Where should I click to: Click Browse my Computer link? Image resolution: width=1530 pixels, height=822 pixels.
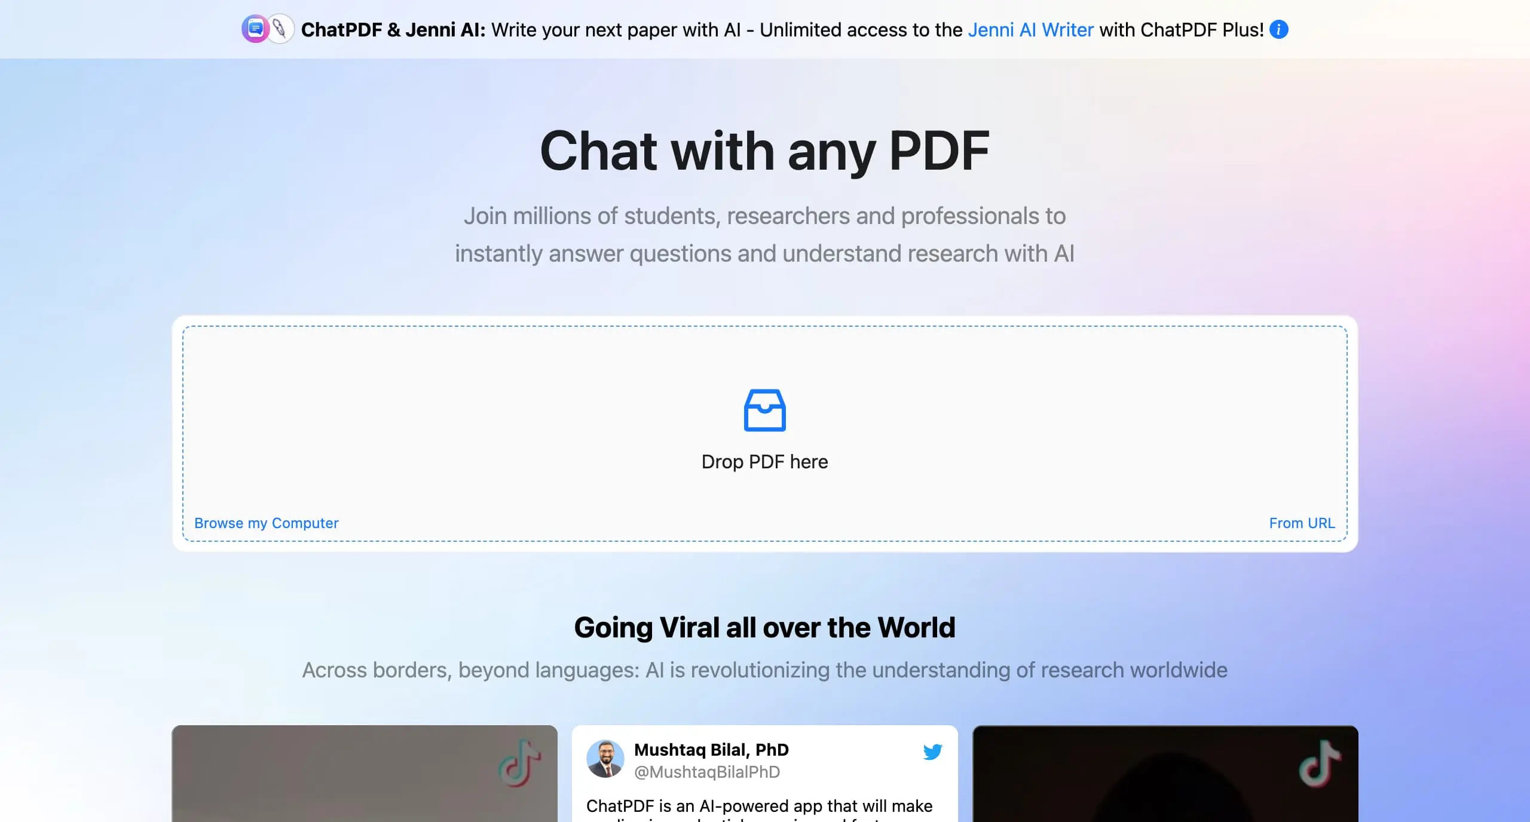(x=267, y=523)
